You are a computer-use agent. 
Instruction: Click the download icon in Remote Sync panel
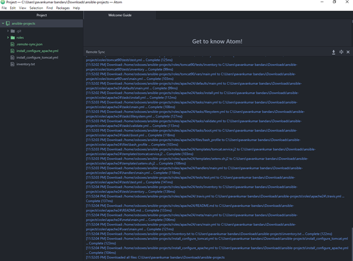333,52
